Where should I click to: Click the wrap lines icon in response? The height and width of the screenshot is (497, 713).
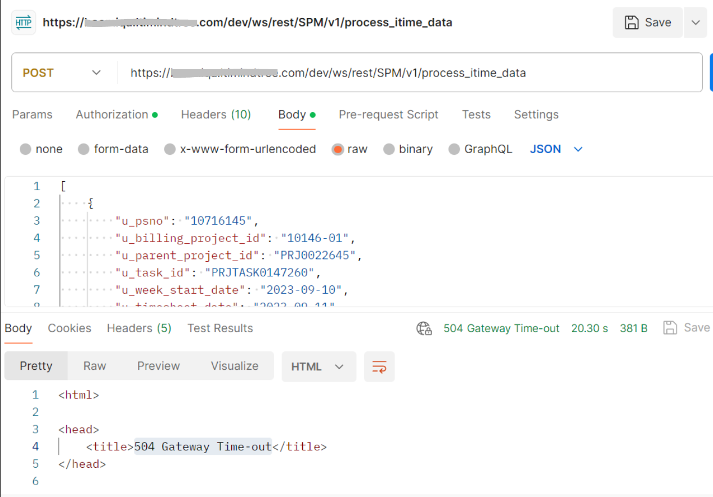pos(379,366)
